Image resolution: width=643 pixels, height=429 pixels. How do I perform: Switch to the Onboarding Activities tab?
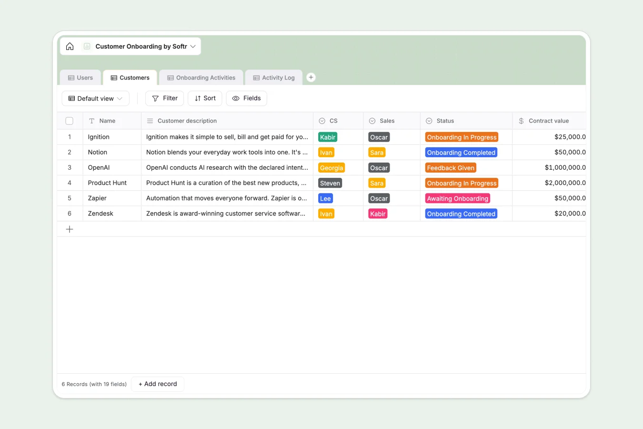click(201, 77)
